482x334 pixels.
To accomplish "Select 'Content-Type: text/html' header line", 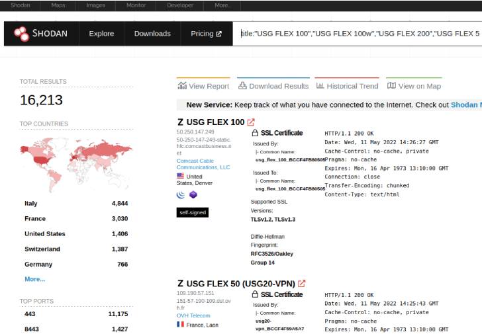I will coord(362,194).
